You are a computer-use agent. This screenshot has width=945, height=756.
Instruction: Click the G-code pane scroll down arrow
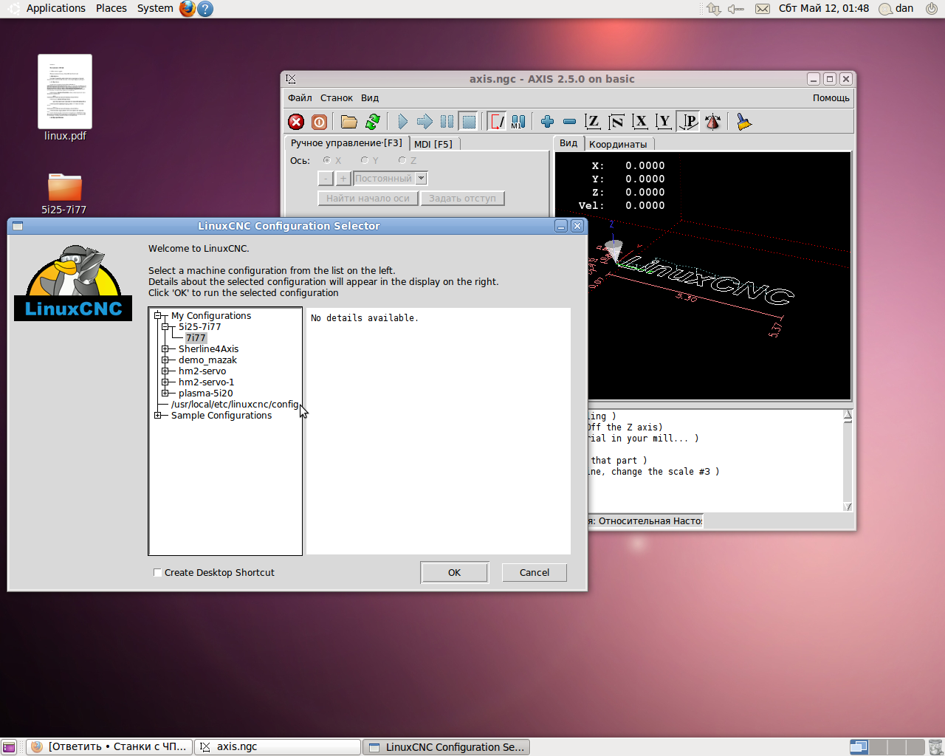[x=848, y=506]
